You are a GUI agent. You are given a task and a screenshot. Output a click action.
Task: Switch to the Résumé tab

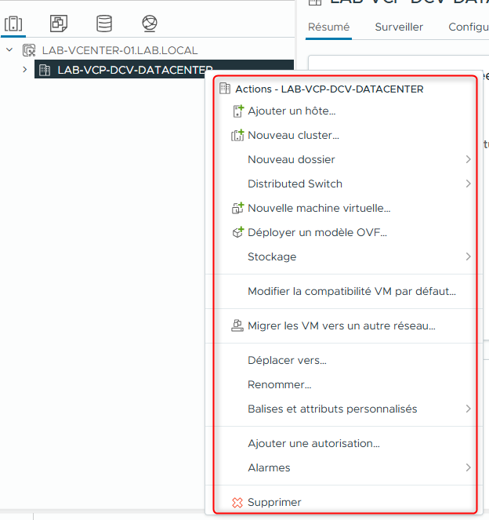click(328, 27)
